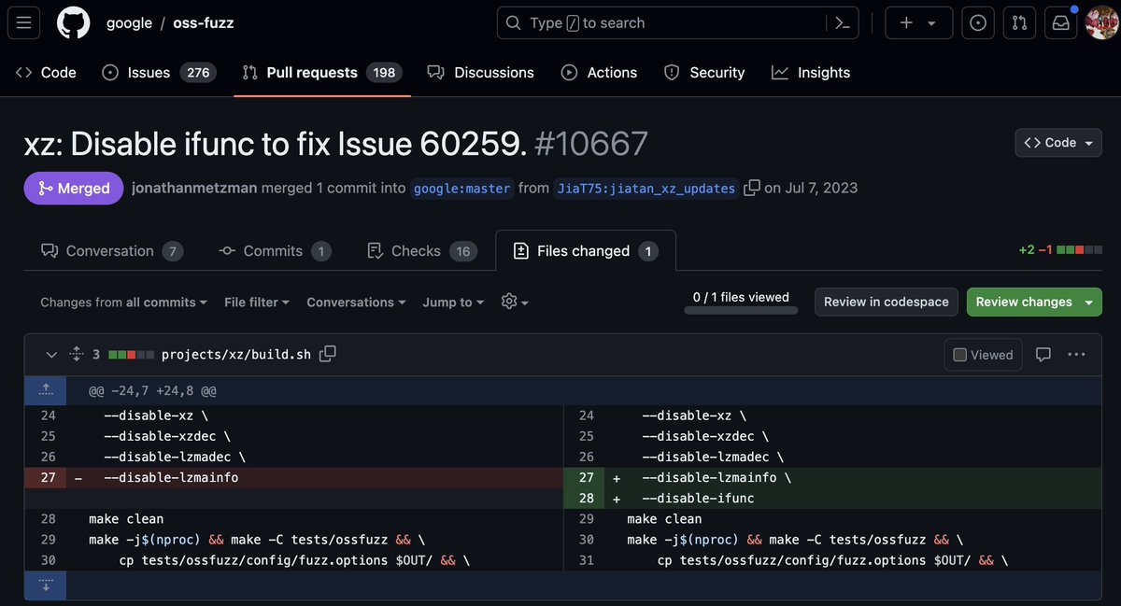Open the File filter dropdown
Image resolution: width=1121 pixels, height=606 pixels.
pos(257,302)
